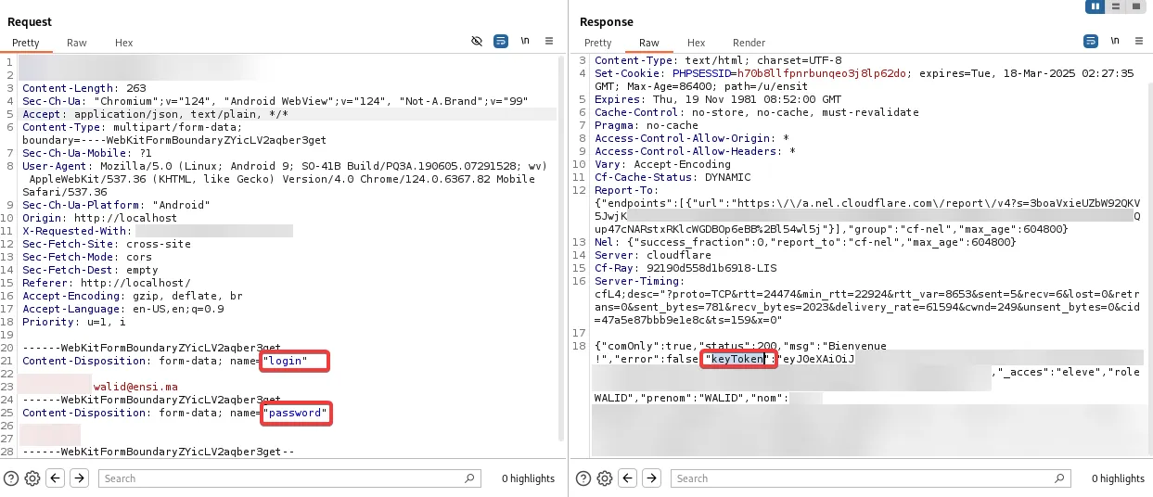Screen dimensions: 1153x497
Task: Open the Render tab in Response
Action: click(x=749, y=43)
